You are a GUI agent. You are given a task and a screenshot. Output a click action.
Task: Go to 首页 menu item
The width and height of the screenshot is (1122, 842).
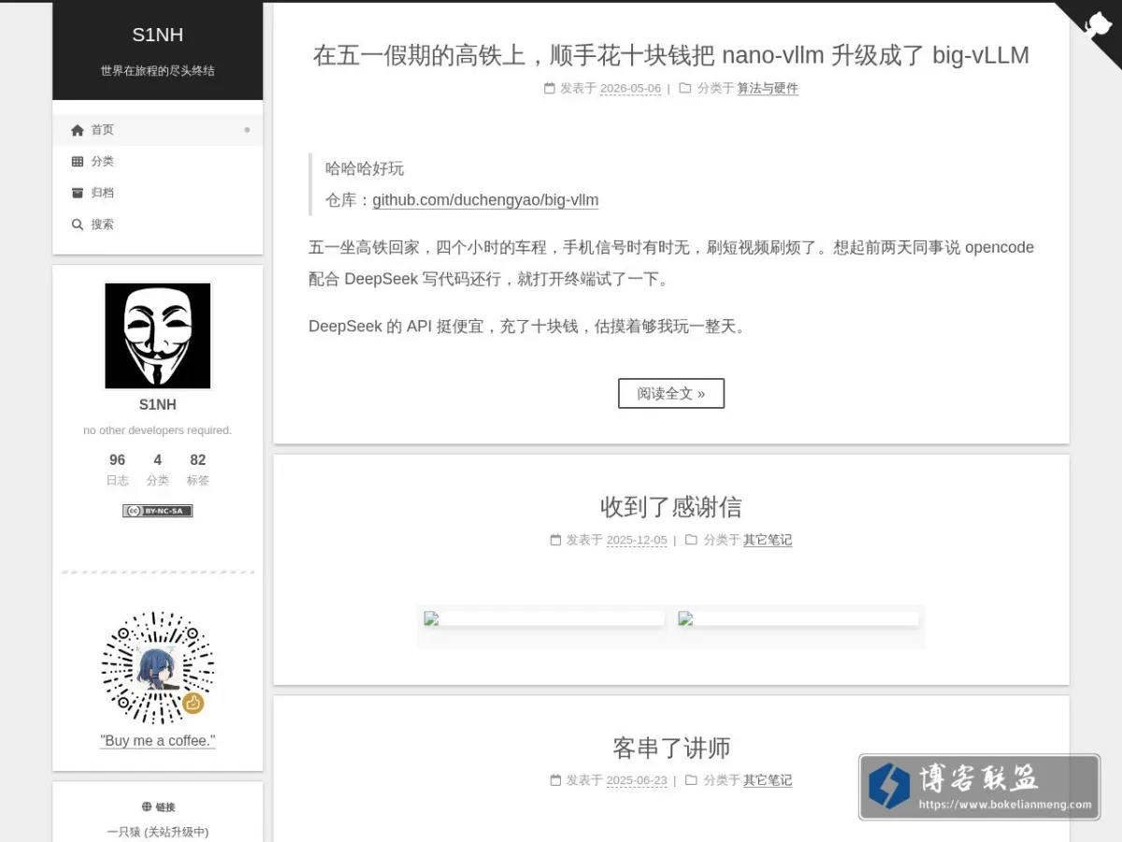157,130
